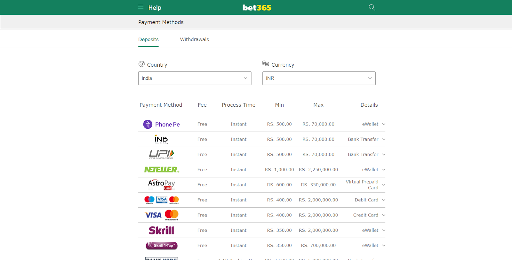Switch to the Withdrawals tab
This screenshot has width=512, height=260.
click(195, 39)
